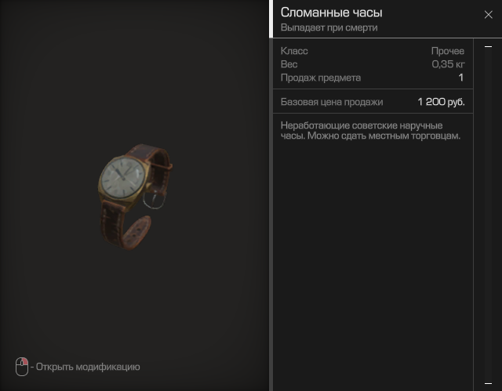Click the Базовая цена продажи label
The height and width of the screenshot is (391, 502).
point(332,102)
